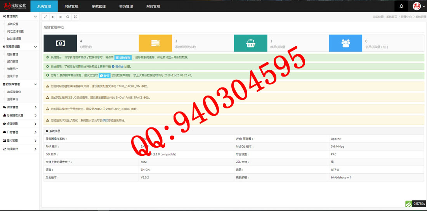
Task: Click the 修改 password link
Action: coord(104,120)
